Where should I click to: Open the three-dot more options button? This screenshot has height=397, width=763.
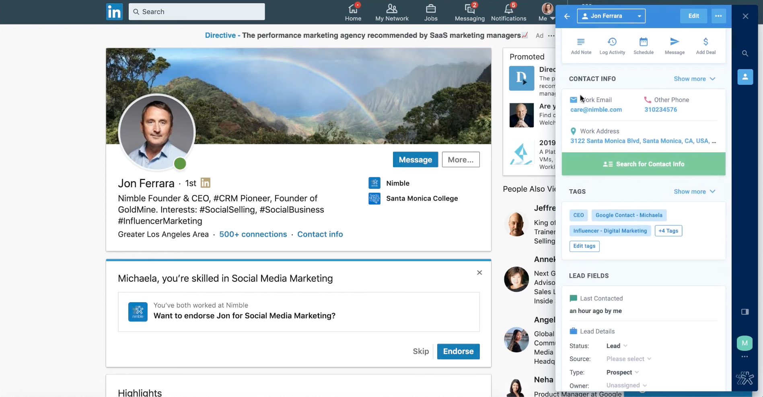[x=718, y=16]
